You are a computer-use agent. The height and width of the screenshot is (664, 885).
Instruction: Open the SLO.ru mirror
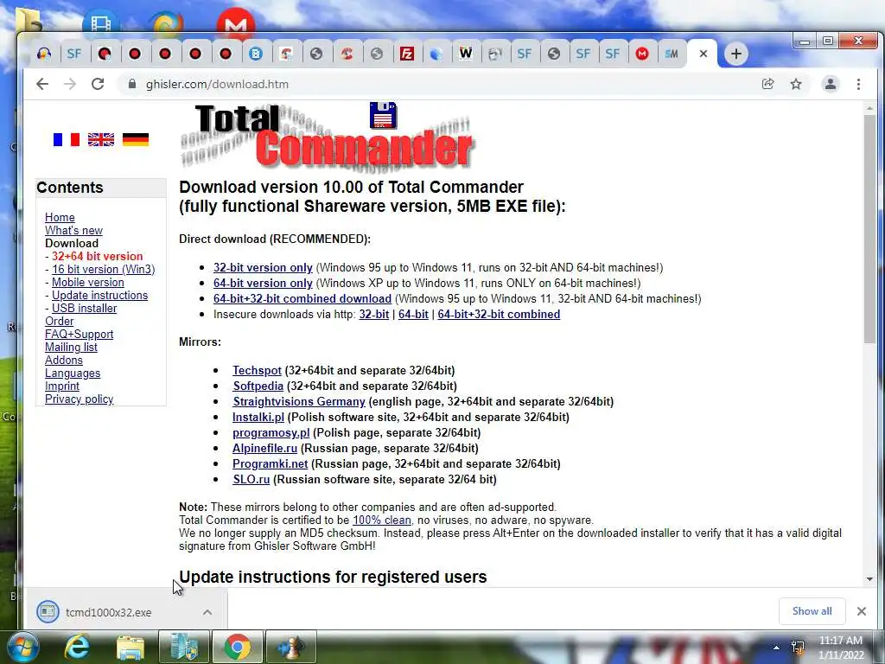(251, 479)
